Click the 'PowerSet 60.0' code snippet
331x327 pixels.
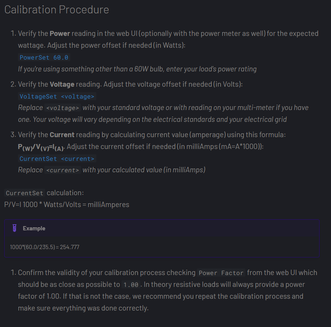[44, 57]
